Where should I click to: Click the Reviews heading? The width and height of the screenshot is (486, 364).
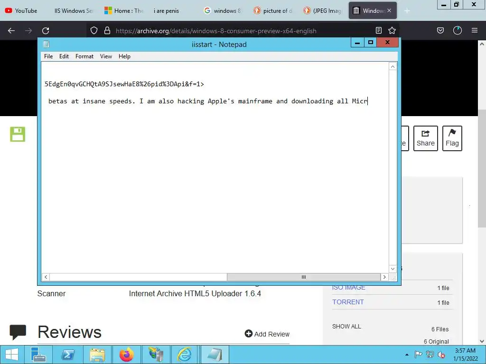(69, 332)
